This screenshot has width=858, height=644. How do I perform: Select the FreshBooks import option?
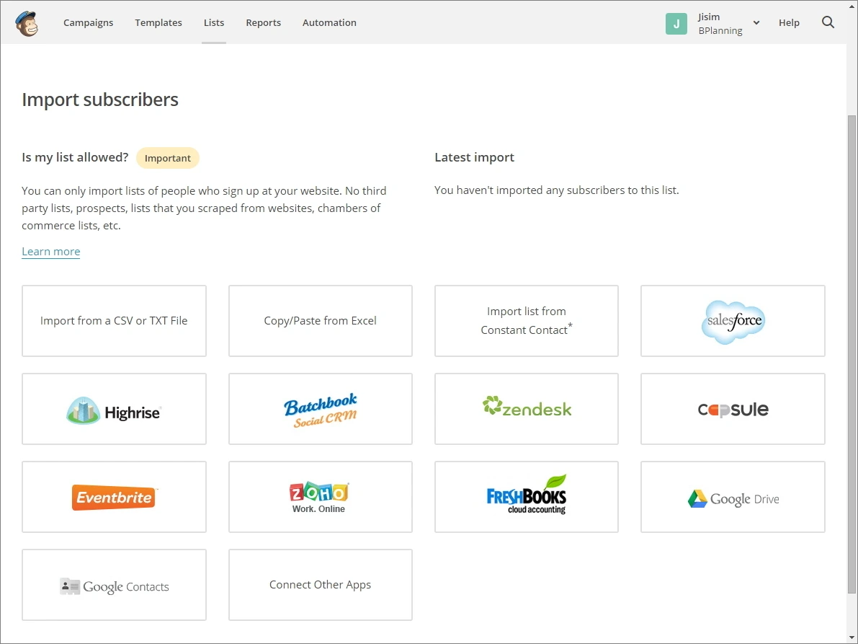pyautogui.click(x=527, y=497)
